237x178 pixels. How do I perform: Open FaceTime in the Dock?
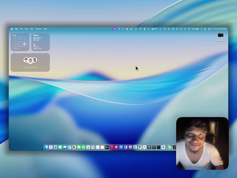79,147
